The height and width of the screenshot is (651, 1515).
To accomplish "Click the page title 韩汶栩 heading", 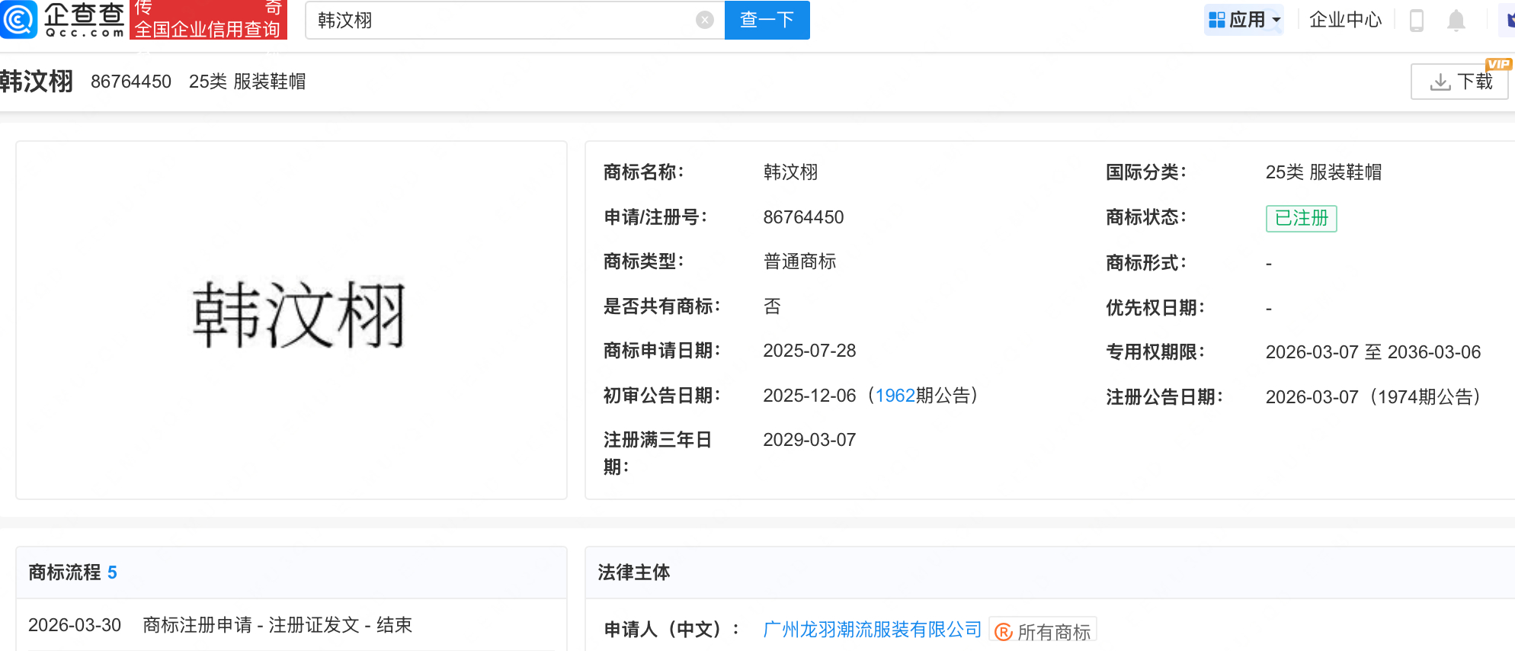I will coord(37,81).
